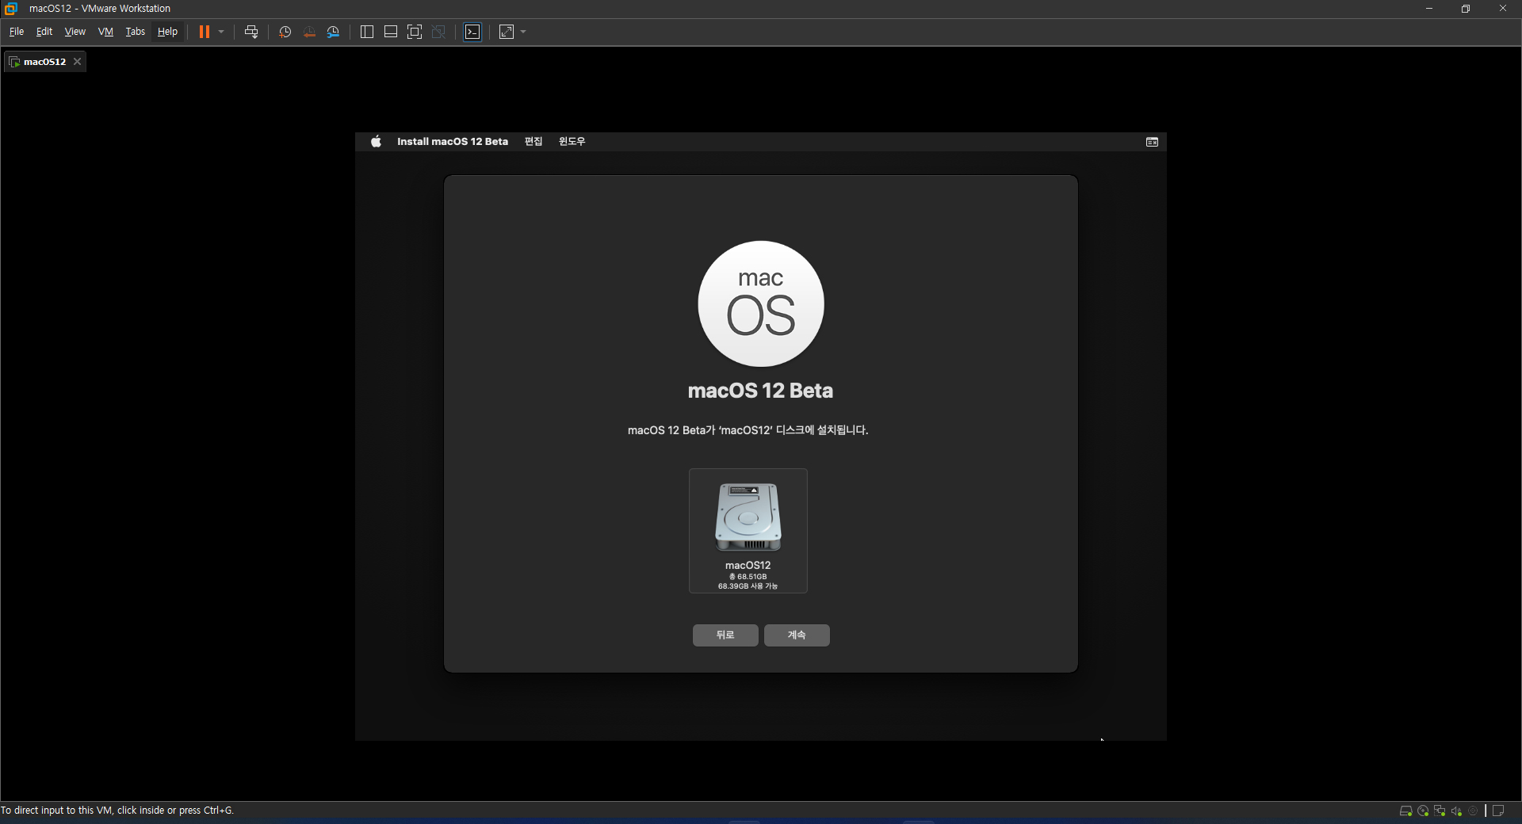
Task: Click the stretch guest display icon
Action: click(507, 32)
